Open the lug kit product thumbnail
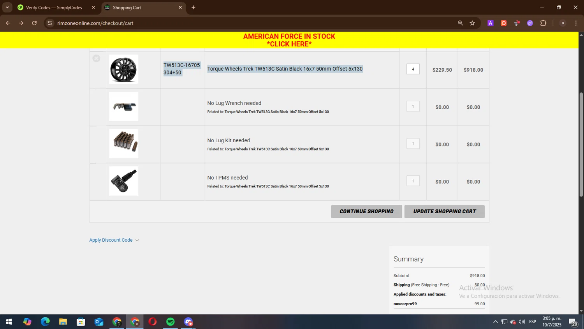Image resolution: width=584 pixels, height=329 pixels. coord(123,143)
